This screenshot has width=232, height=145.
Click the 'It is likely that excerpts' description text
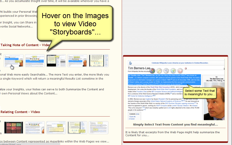[x=172, y=134]
